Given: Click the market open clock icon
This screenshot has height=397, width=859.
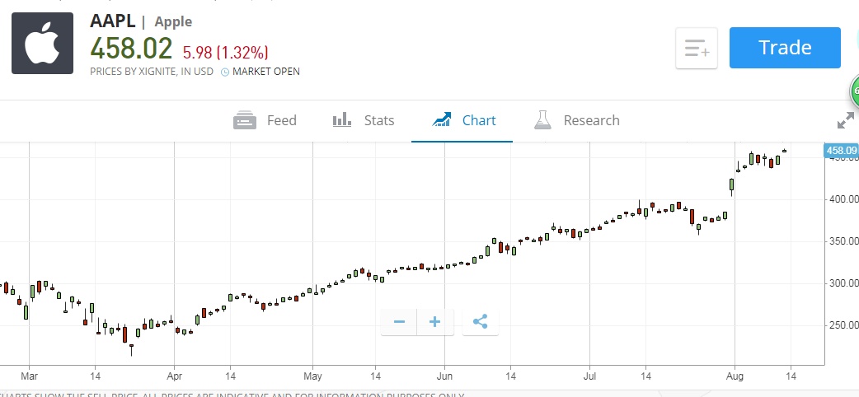Looking at the screenshot, I should point(224,72).
